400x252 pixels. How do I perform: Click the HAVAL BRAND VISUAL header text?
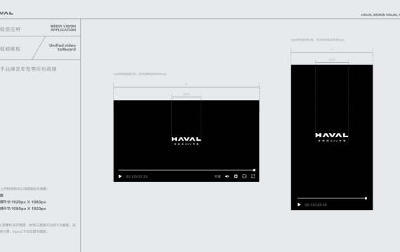[x=380, y=15]
